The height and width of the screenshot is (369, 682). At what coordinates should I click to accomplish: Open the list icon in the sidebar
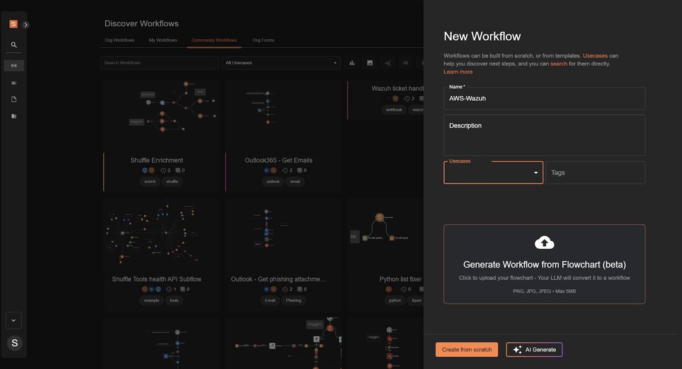click(14, 83)
